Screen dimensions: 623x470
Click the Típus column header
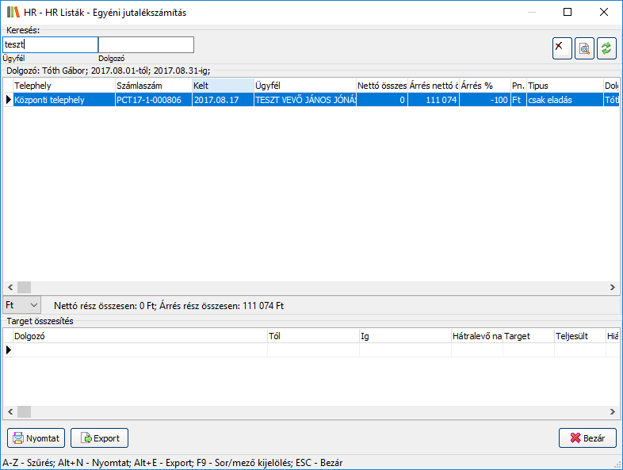point(564,85)
